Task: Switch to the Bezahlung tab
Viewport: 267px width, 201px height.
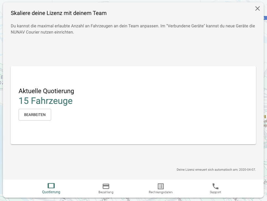Action: [106, 189]
